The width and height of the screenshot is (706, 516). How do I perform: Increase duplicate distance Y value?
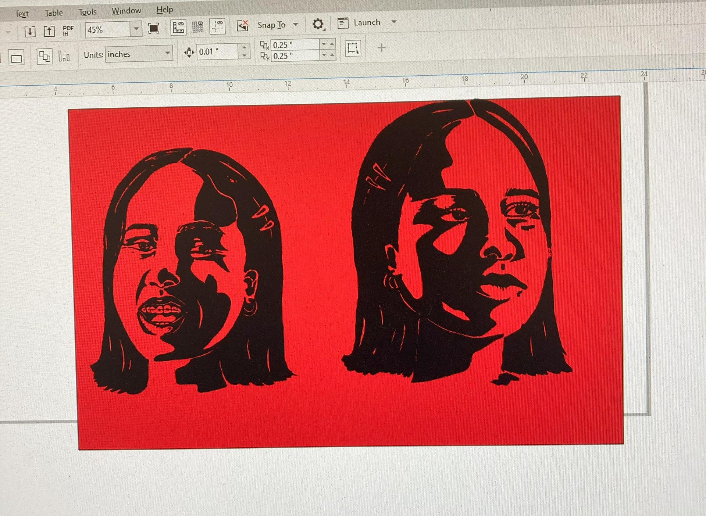pyautogui.click(x=332, y=55)
